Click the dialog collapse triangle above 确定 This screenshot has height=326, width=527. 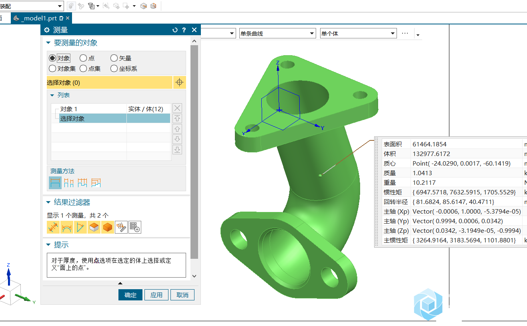[120, 283]
